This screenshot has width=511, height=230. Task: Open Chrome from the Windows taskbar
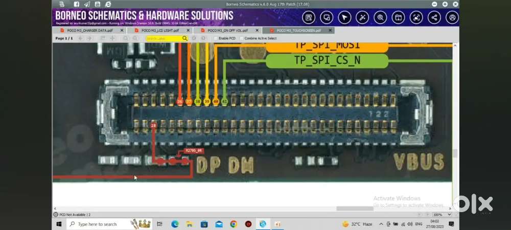(x=234, y=224)
